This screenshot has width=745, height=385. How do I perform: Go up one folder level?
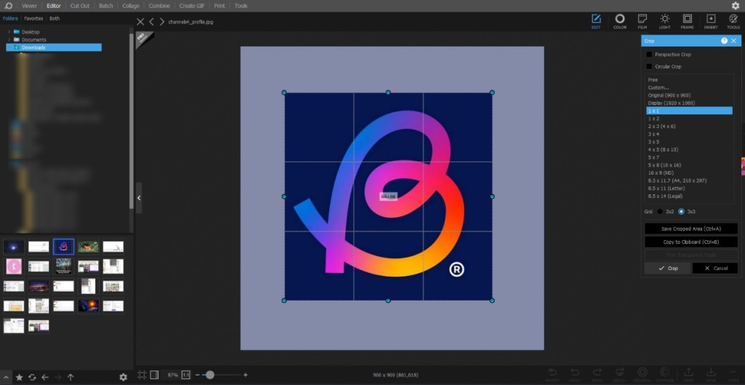71,377
